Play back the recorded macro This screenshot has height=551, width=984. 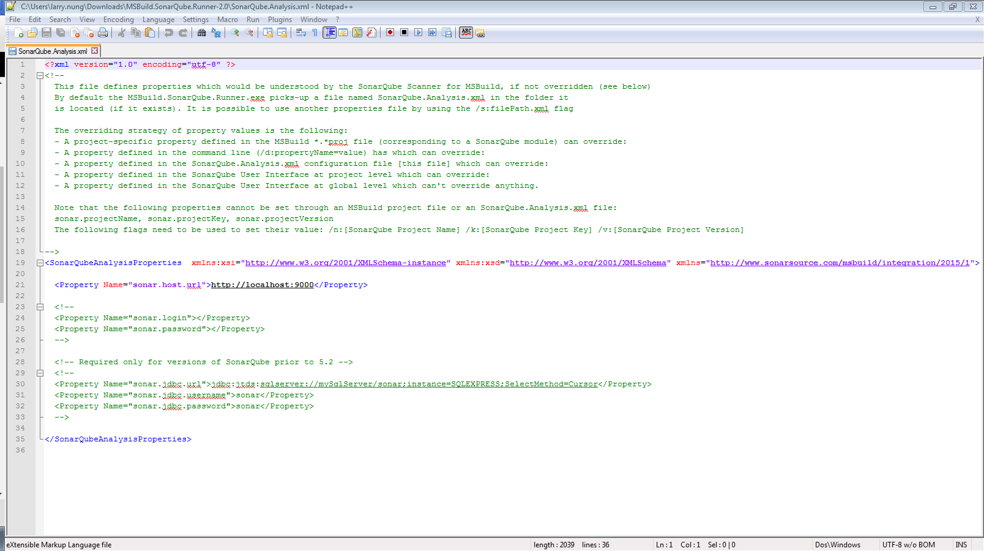point(419,32)
